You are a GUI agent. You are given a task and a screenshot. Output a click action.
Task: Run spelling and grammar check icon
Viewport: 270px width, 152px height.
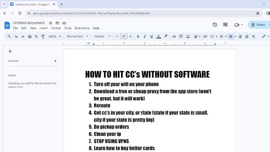tap(36, 36)
